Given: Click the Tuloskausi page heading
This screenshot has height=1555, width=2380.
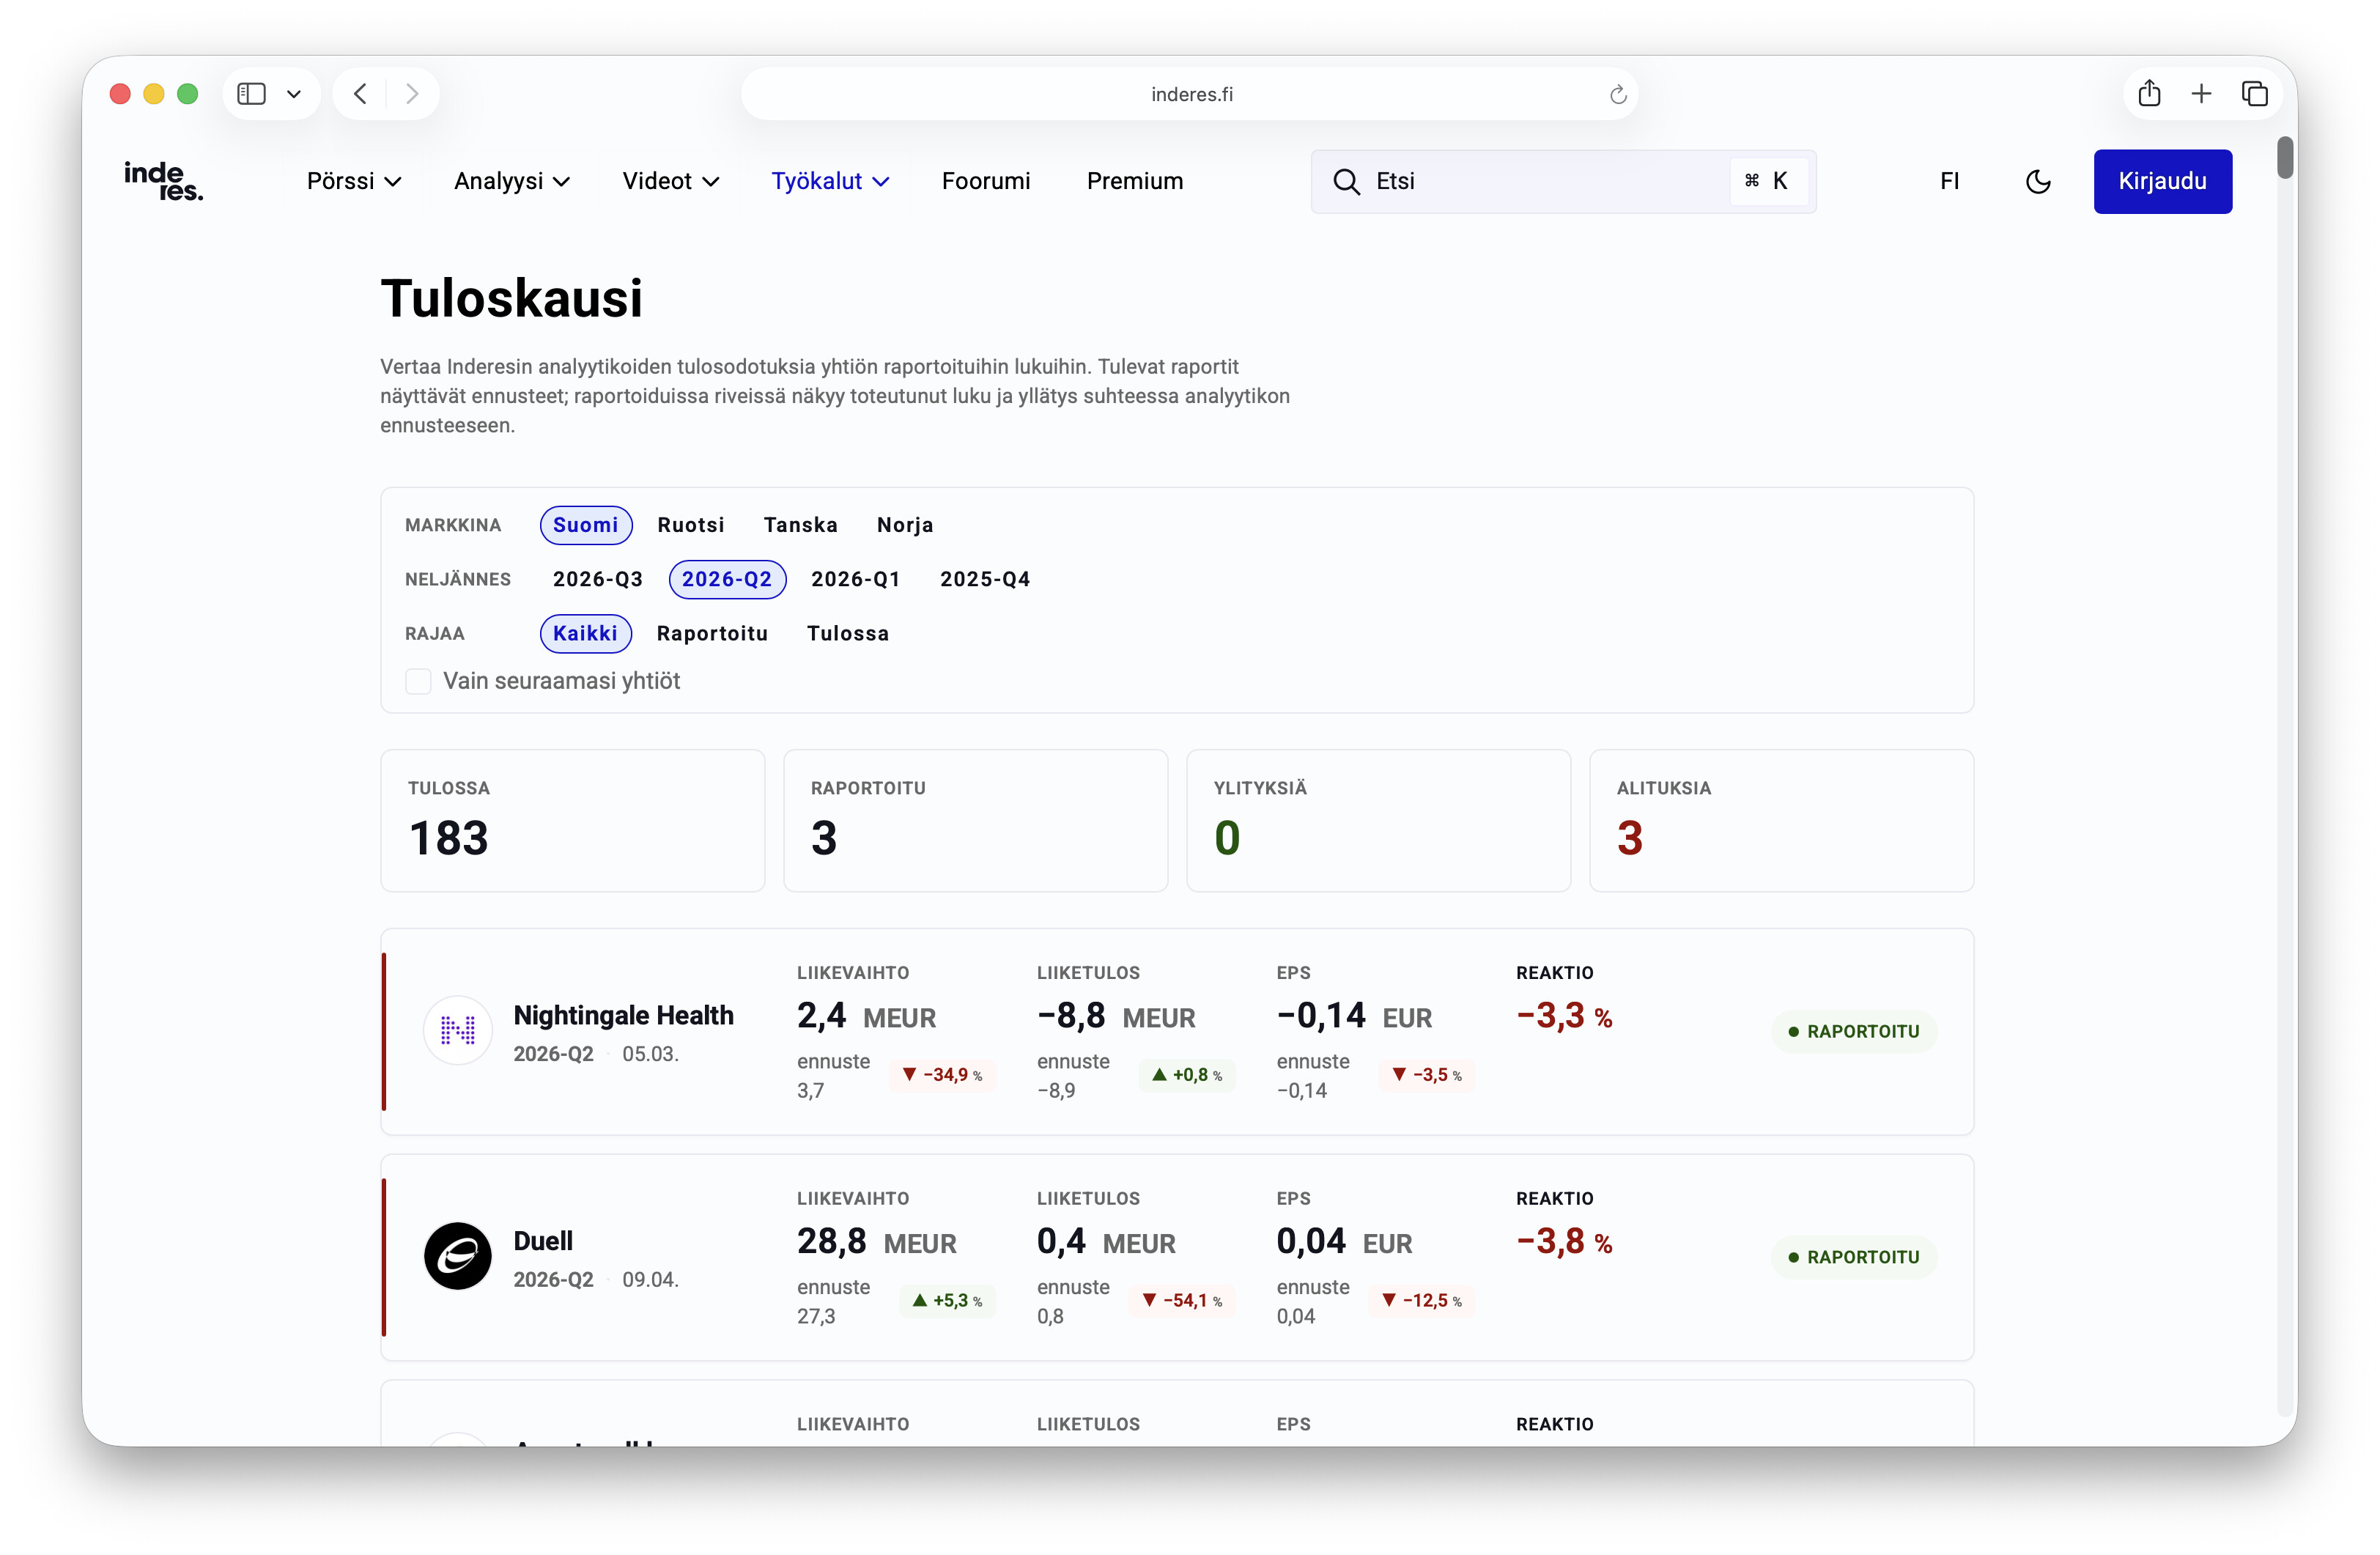Looking at the screenshot, I should pos(511,298).
